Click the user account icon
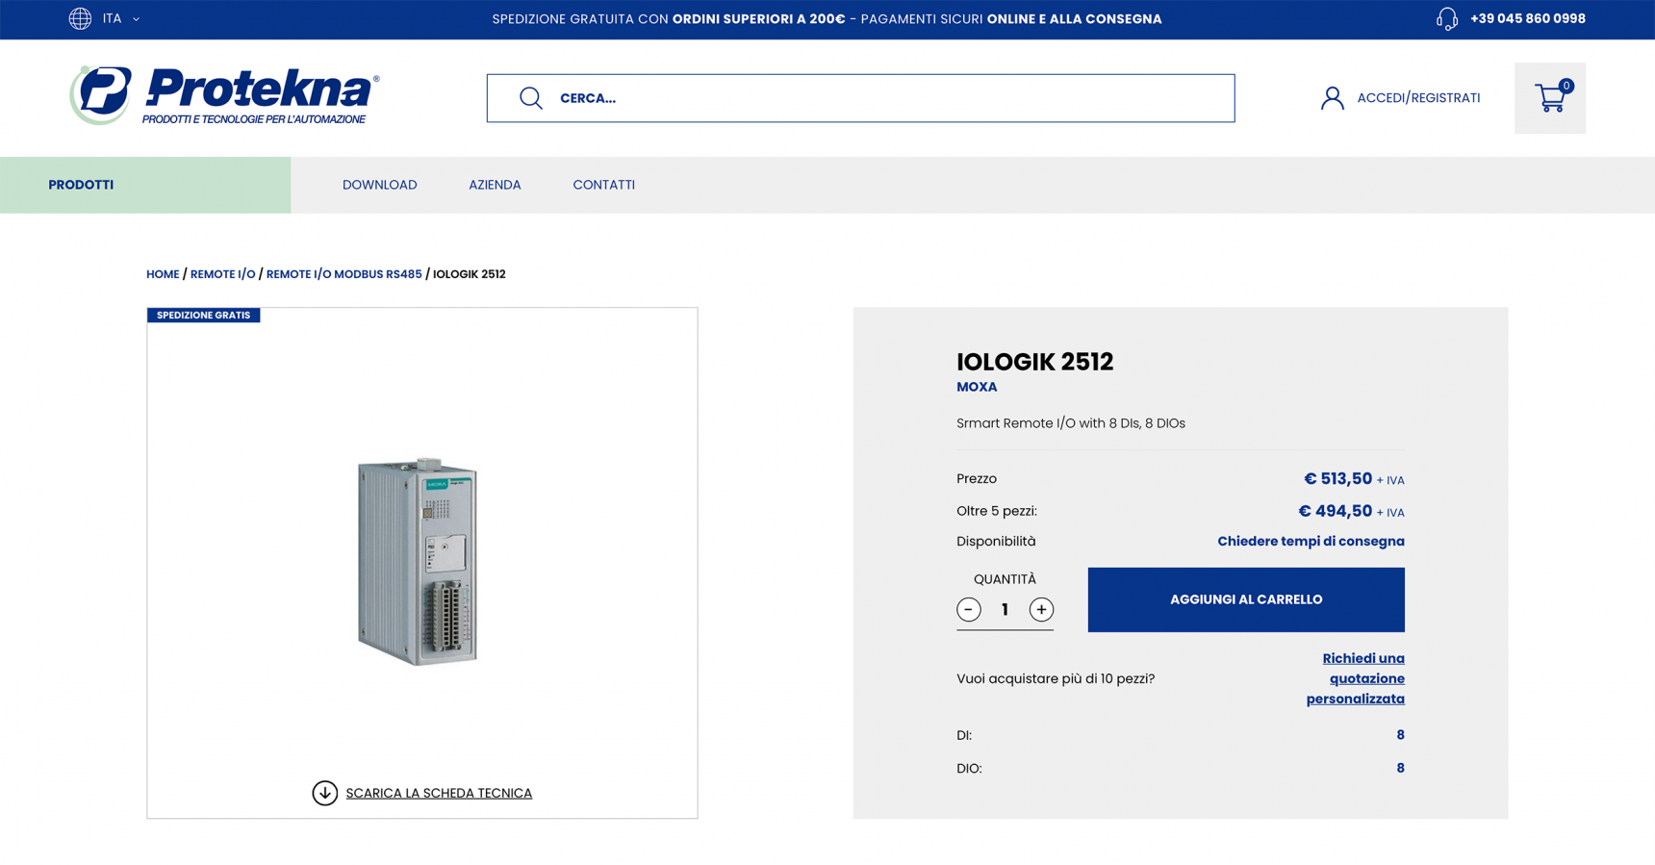 pos(1332,98)
